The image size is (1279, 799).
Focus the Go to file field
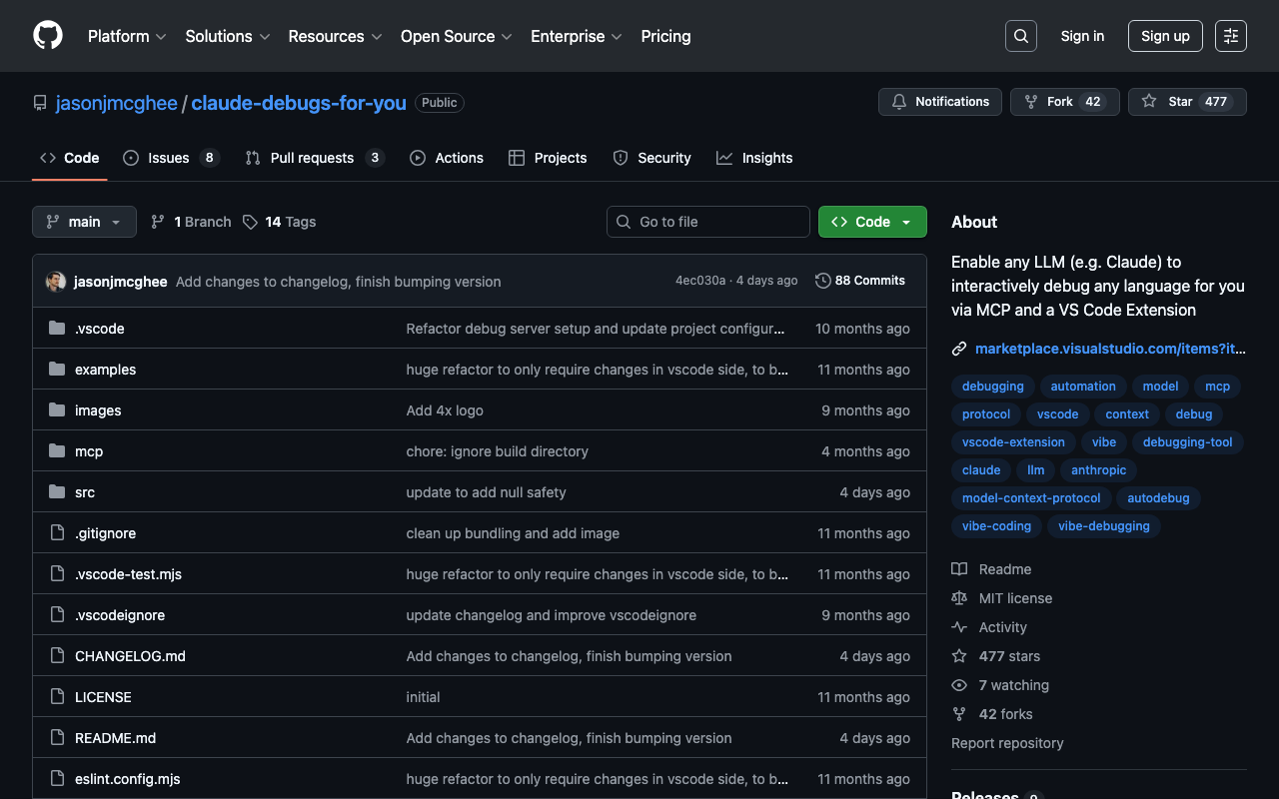click(x=707, y=222)
